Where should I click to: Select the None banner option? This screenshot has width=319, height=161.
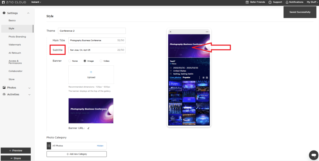[70, 61]
